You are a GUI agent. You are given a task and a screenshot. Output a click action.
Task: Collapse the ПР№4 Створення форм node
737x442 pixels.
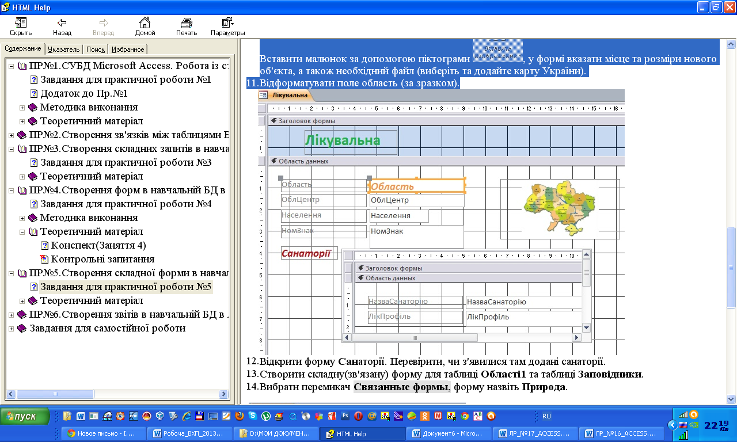click(x=12, y=190)
